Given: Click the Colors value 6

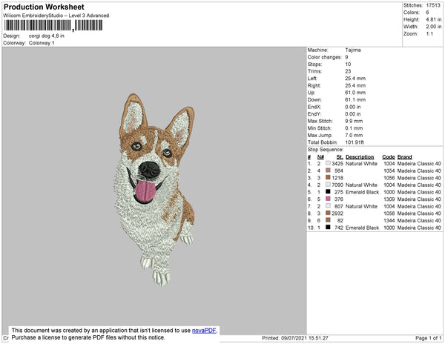Looking at the screenshot, I should point(427,13).
